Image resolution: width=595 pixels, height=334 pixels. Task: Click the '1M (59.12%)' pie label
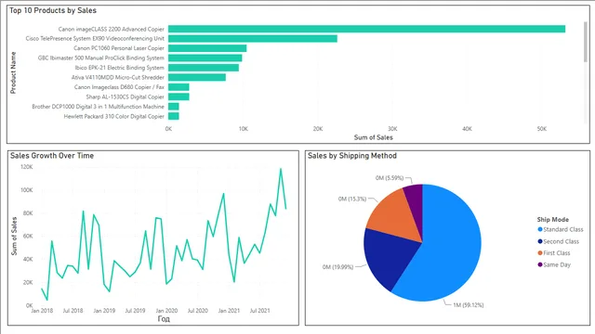point(469,305)
